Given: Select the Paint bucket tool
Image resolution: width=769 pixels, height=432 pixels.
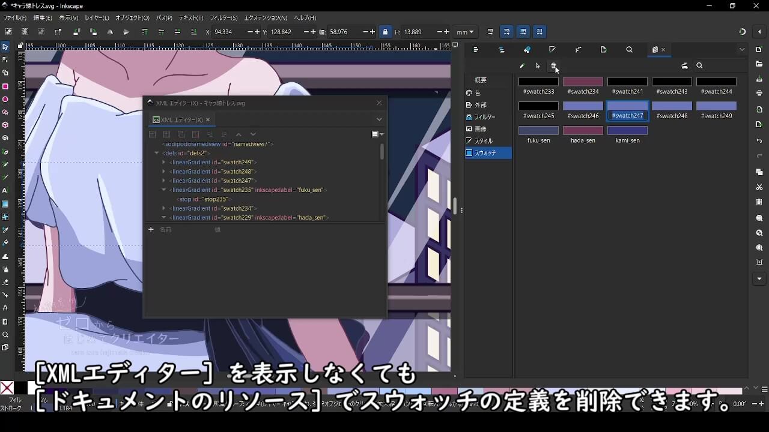Looking at the screenshot, I should pyautogui.click(x=5, y=243).
